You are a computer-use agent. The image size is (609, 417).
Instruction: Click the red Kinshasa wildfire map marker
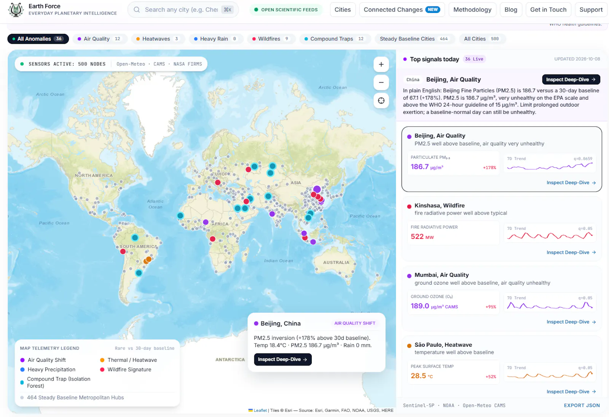pos(212,239)
